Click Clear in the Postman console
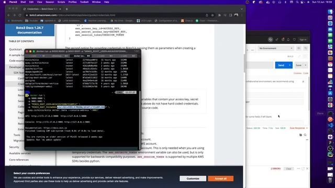The image size is (335, 188). coord(288,169)
